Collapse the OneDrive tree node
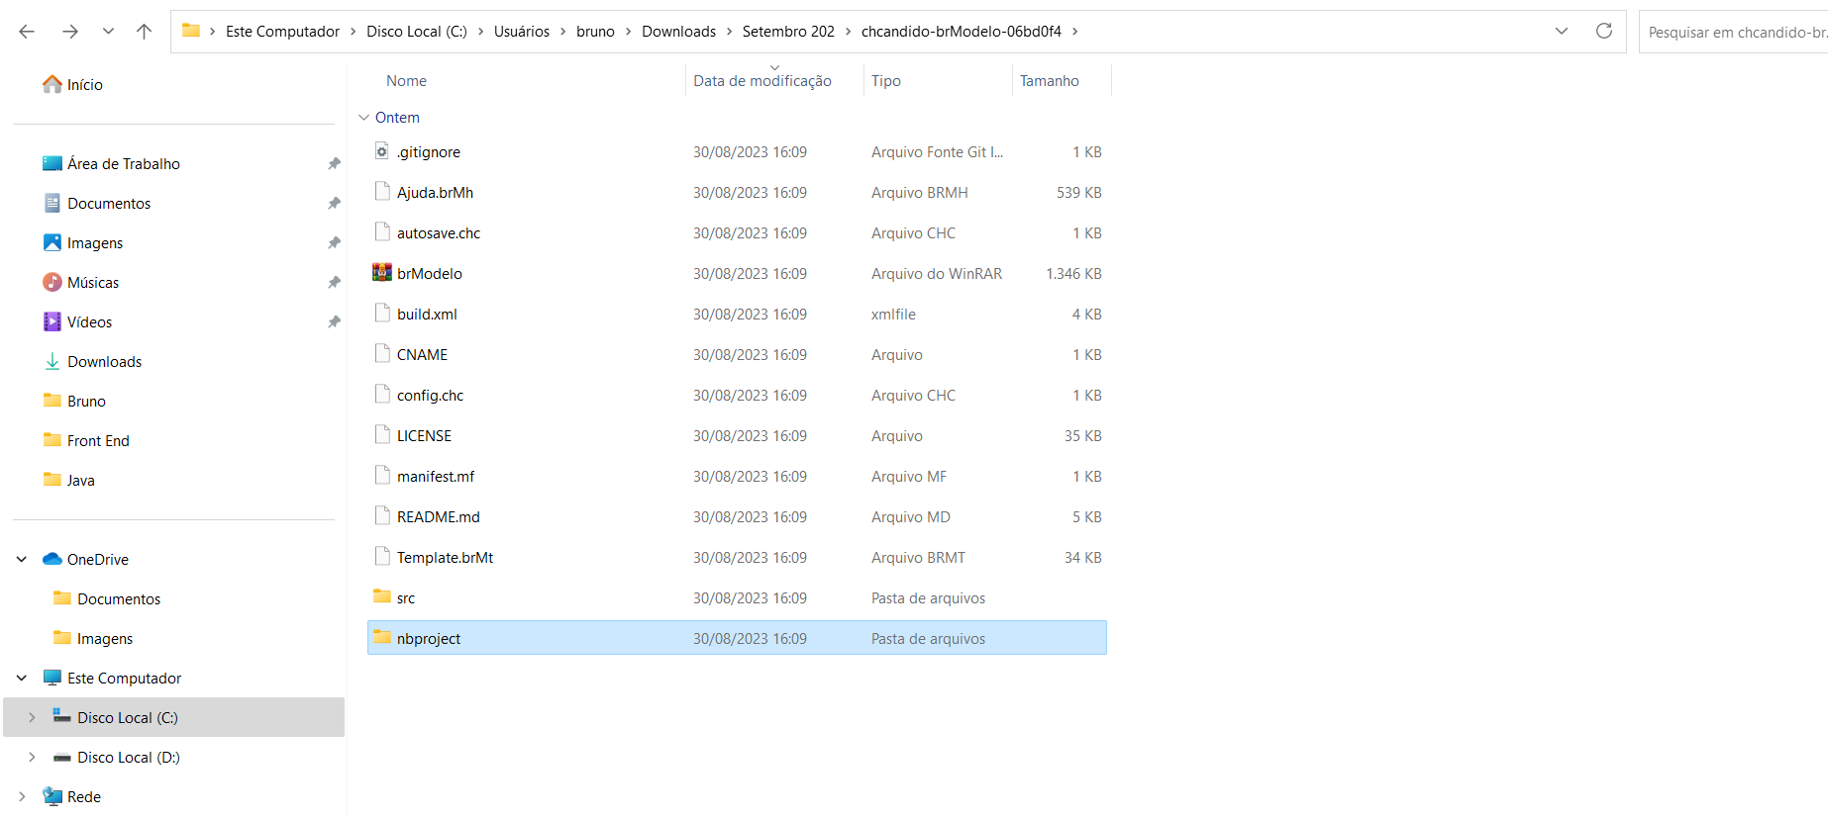1828x819 pixels. click(x=22, y=559)
